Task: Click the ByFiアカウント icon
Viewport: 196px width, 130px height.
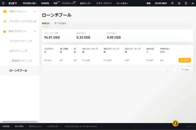Action: tap(5, 31)
